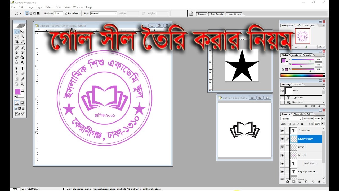The image size is (339, 191).
Task: Click the Feather input field
Action: coord(58,13)
